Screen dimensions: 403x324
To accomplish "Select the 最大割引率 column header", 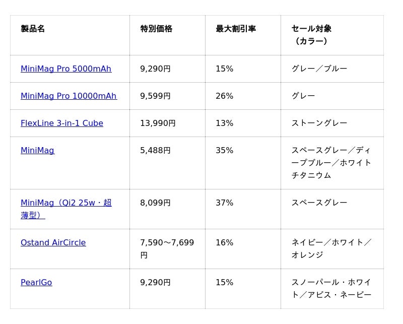I will (x=236, y=29).
